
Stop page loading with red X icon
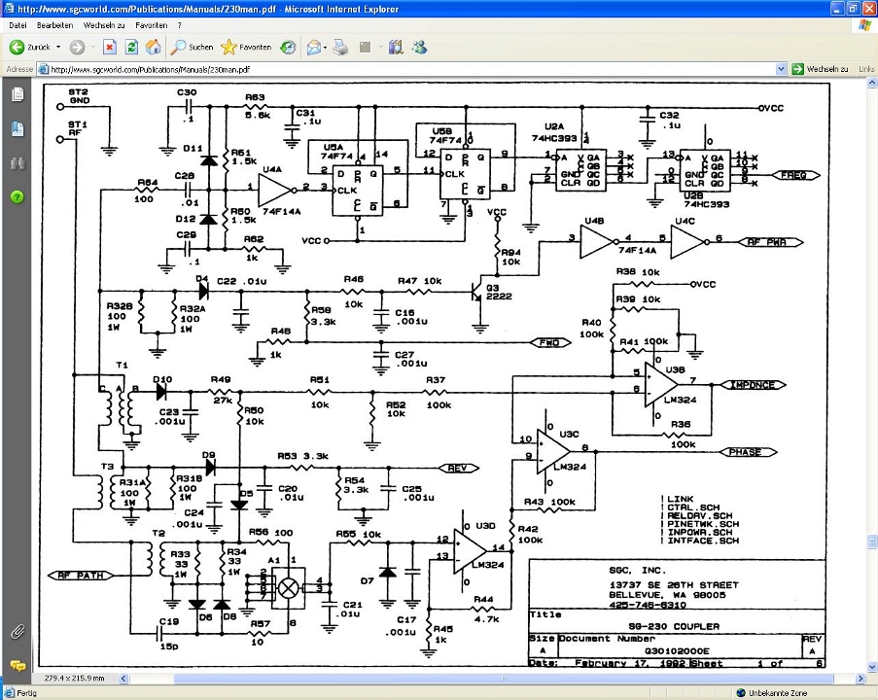click(x=109, y=47)
